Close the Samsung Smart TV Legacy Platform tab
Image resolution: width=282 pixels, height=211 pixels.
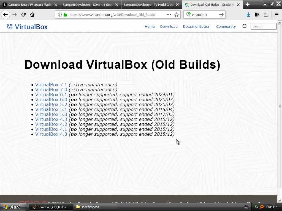[x=56, y=5]
